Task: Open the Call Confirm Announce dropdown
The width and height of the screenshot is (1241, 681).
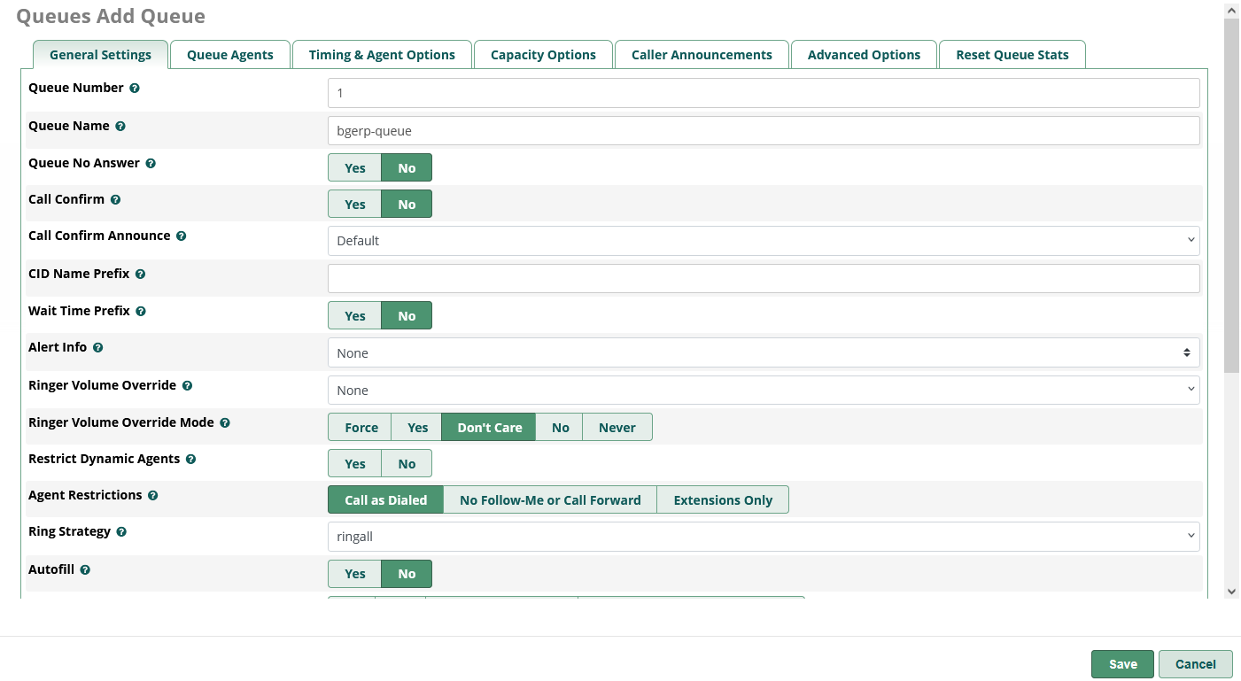Action: point(763,241)
